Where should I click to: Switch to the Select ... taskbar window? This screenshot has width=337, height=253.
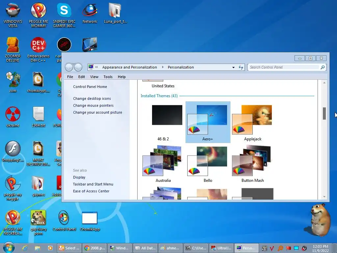(69, 248)
